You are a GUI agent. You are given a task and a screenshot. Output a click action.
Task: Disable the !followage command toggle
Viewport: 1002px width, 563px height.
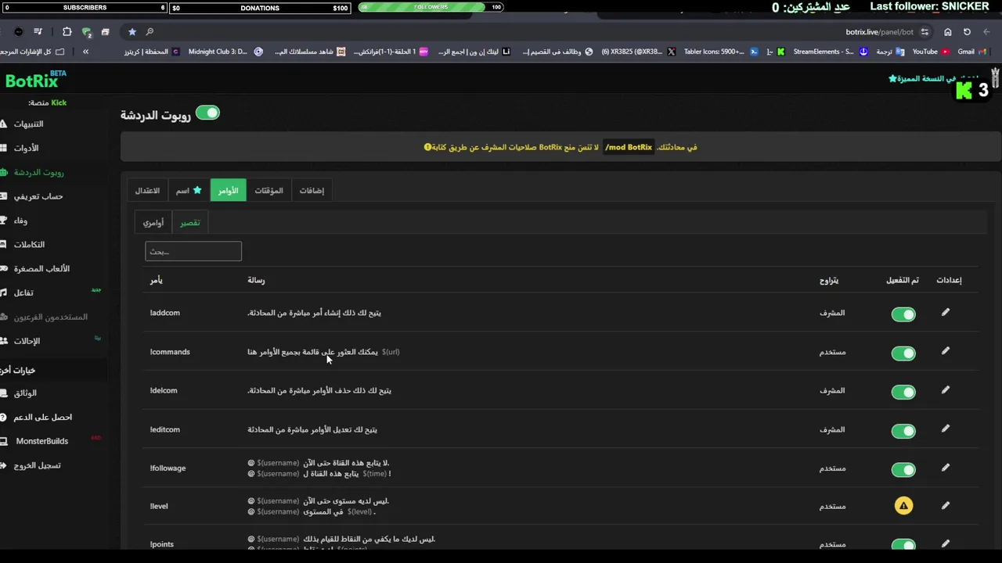pos(903,470)
